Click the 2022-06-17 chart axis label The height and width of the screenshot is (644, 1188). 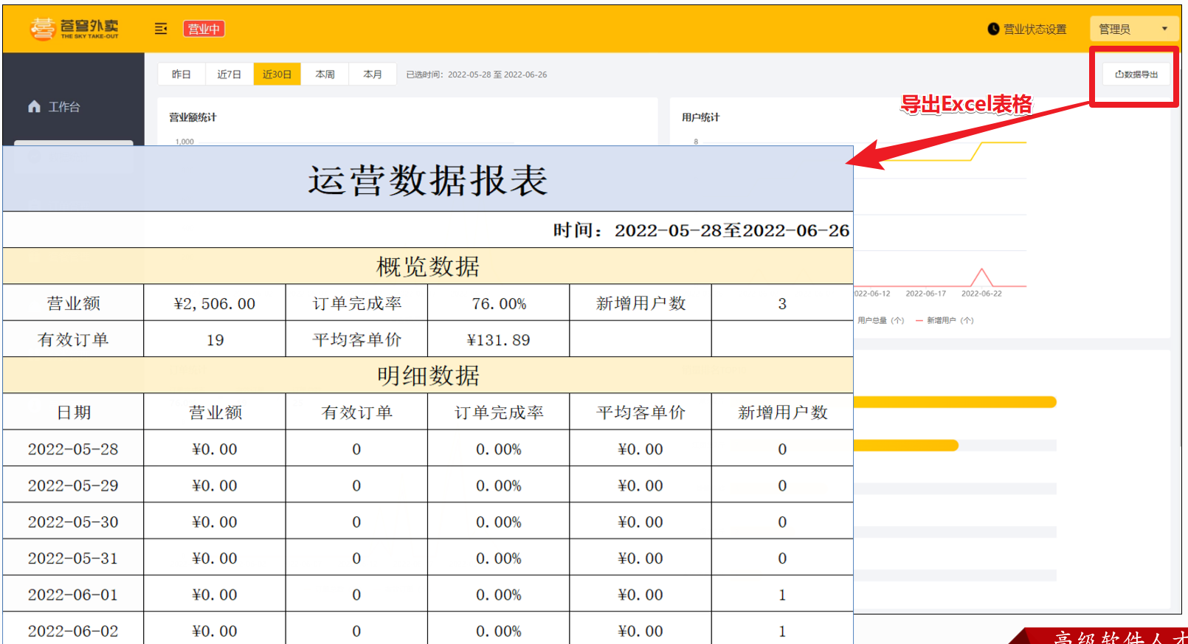[x=925, y=294]
